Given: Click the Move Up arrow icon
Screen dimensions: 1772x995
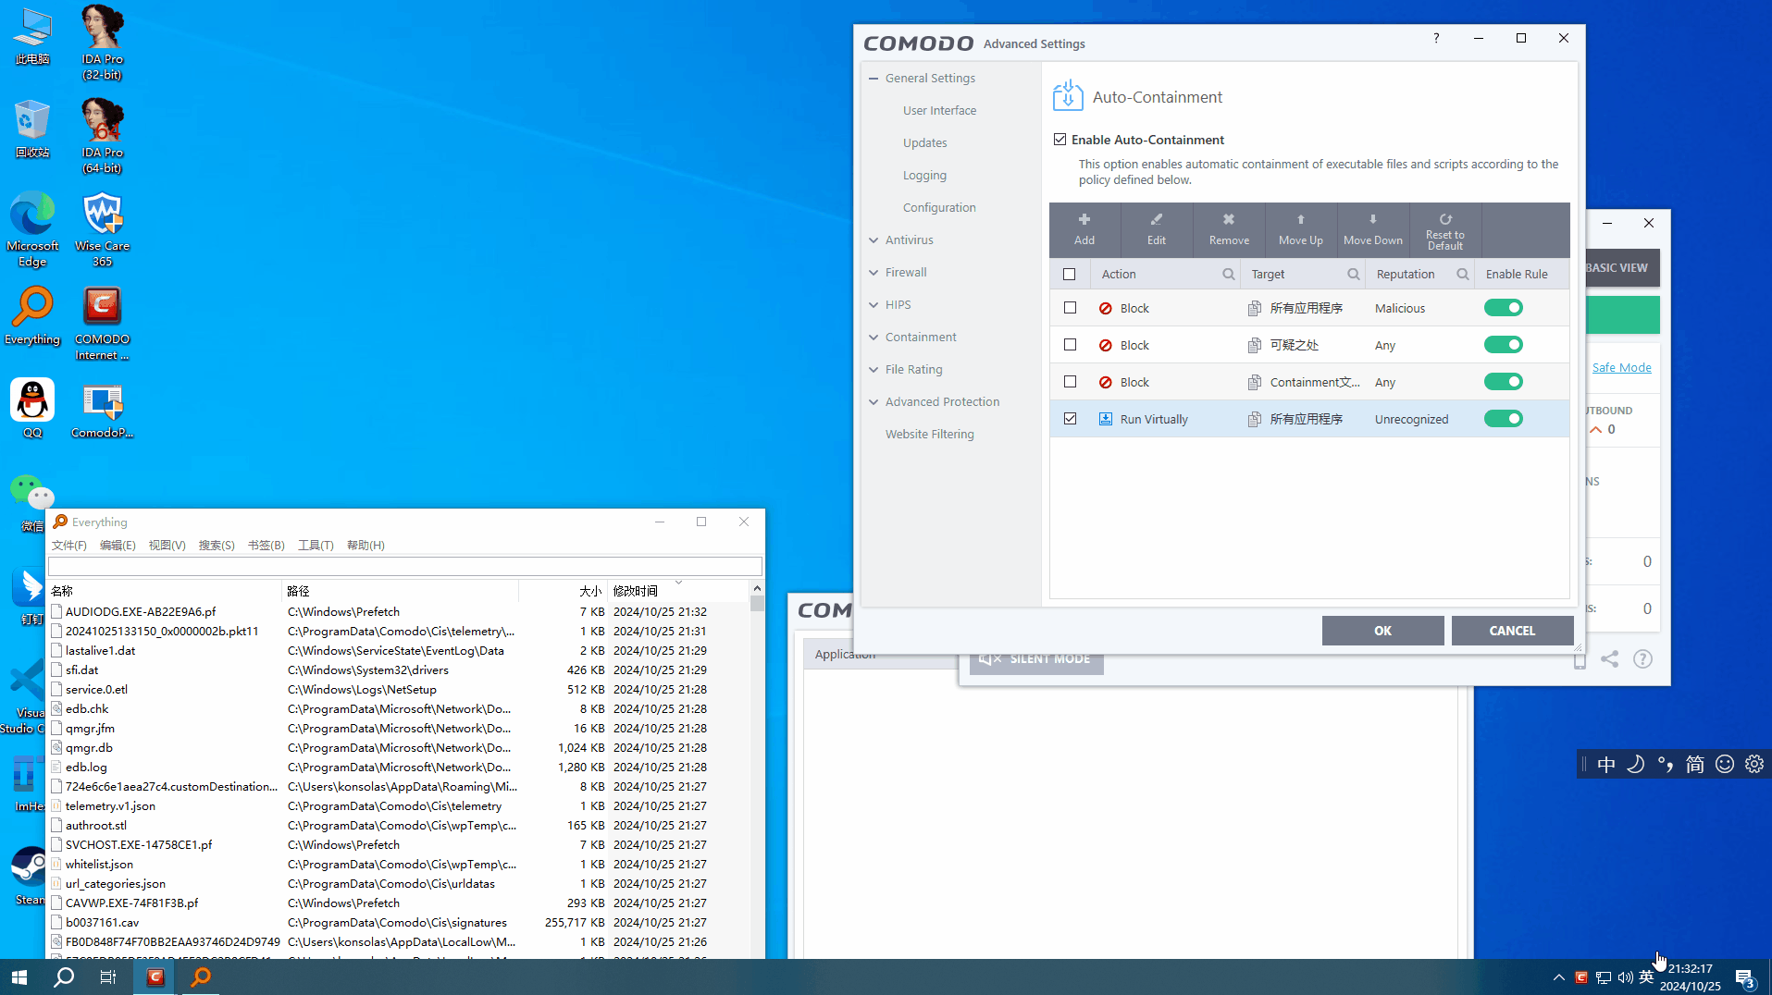Looking at the screenshot, I should (1300, 220).
